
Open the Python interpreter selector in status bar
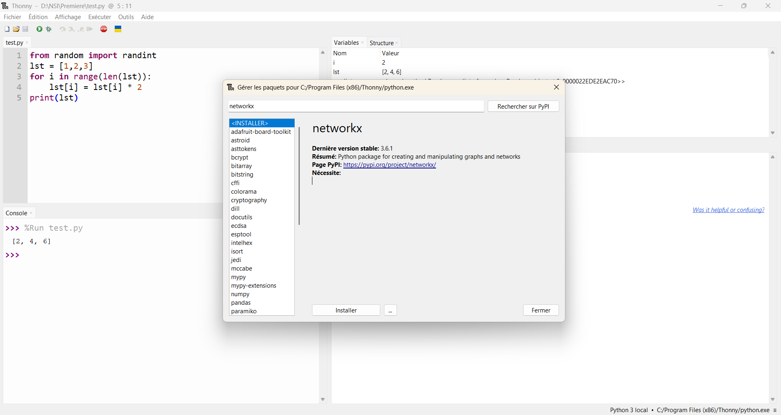pos(689,410)
